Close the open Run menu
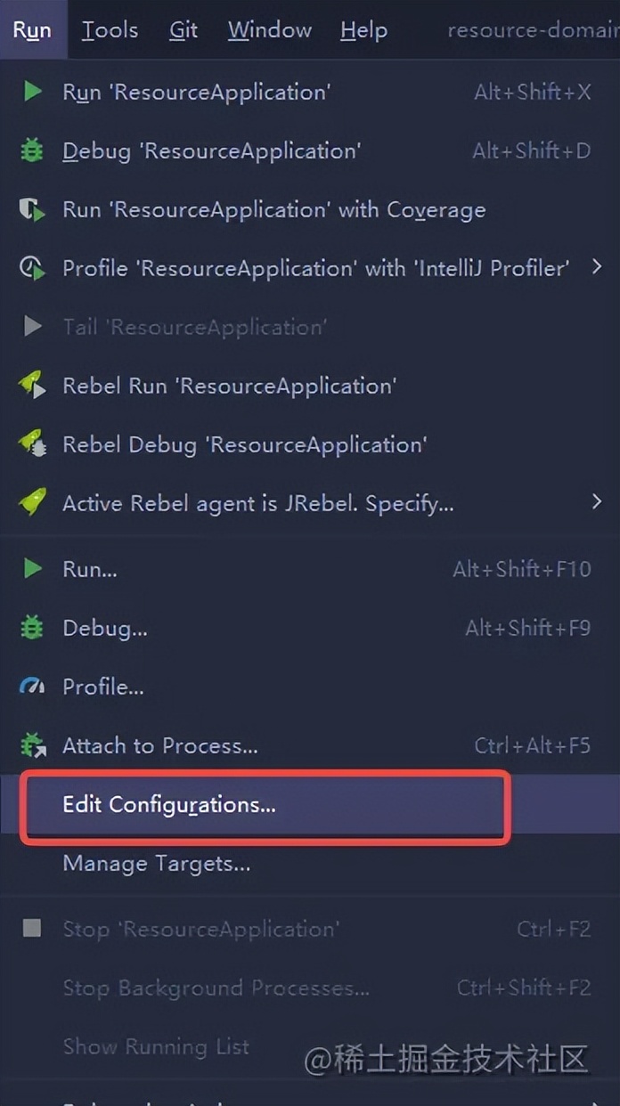Image resolution: width=620 pixels, height=1106 pixels. pyautogui.click(x=32, y=30)
